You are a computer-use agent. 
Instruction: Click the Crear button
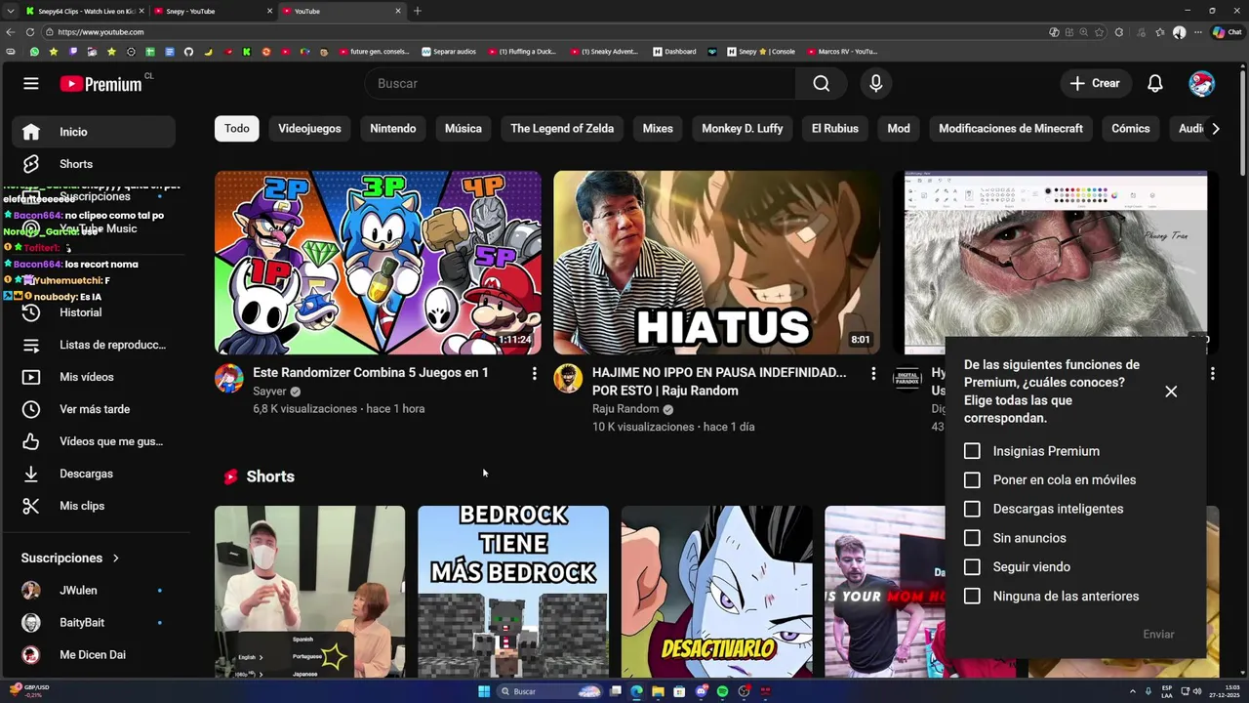1095,84
